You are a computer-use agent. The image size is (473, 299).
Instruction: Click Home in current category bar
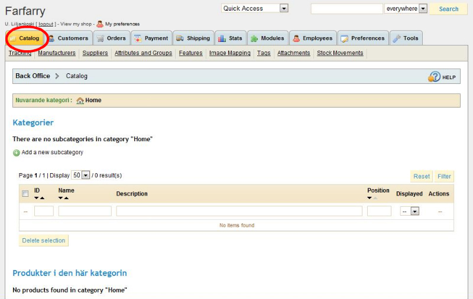tap(93, 100)
